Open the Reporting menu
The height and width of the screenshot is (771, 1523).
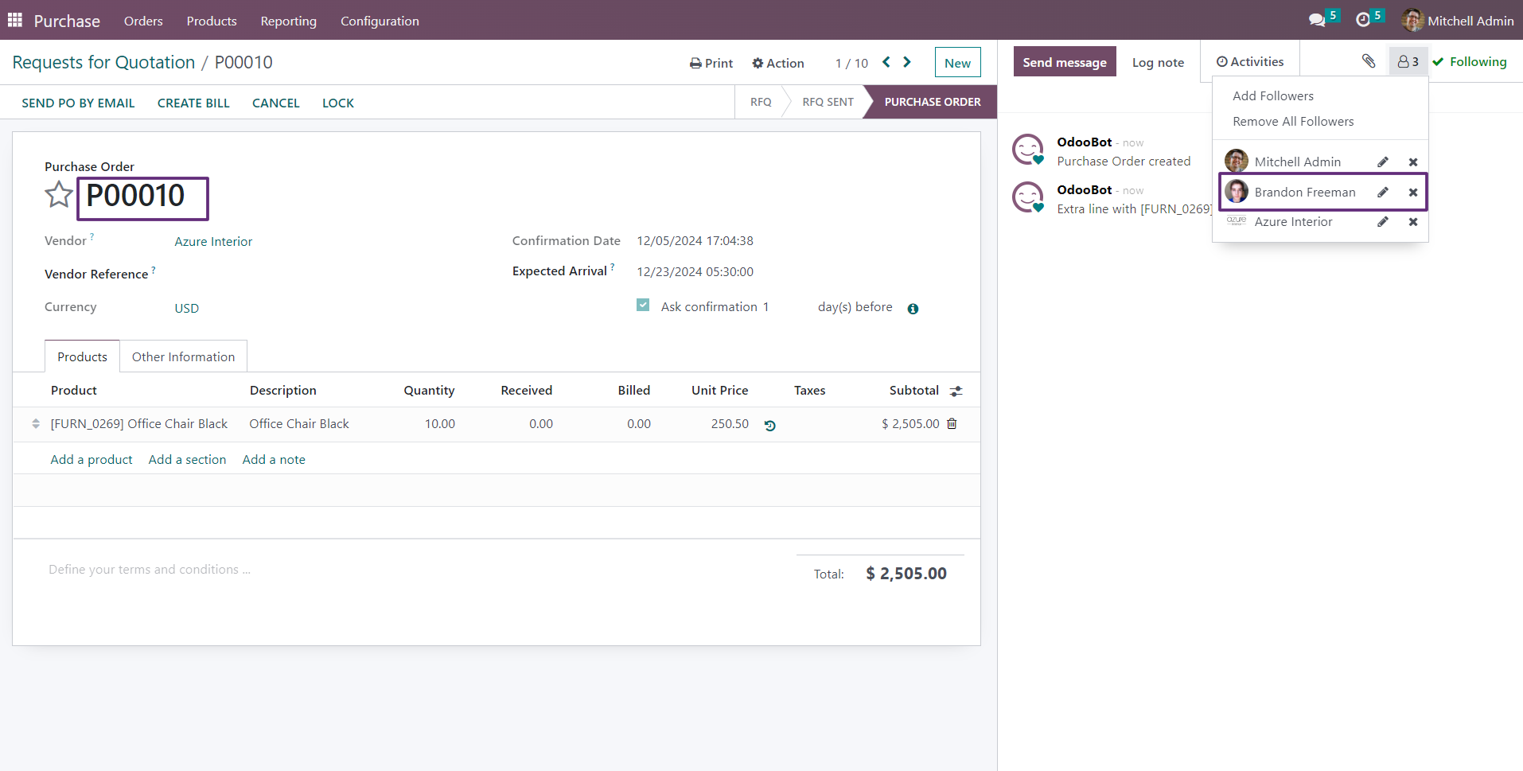[289, 21]
